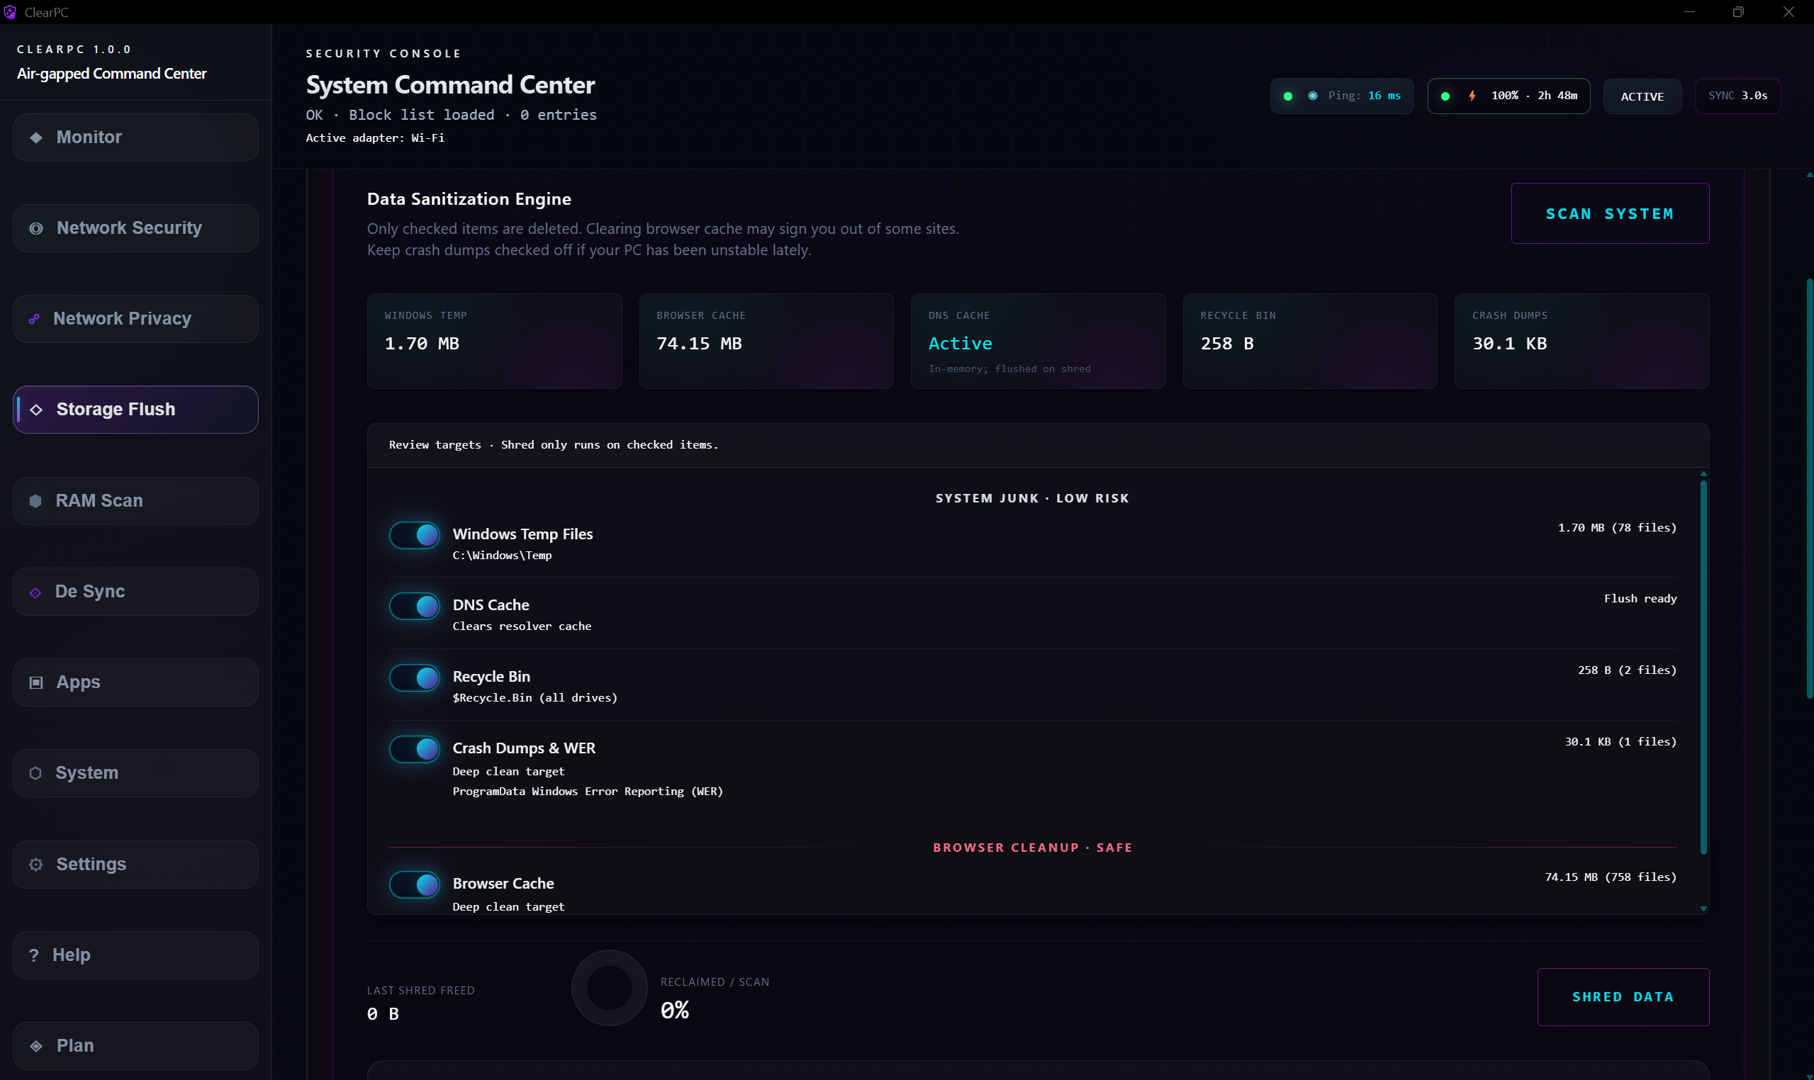
Task: Select the Crash Dumps 30.1 KB card
Action: [1581, 342]
